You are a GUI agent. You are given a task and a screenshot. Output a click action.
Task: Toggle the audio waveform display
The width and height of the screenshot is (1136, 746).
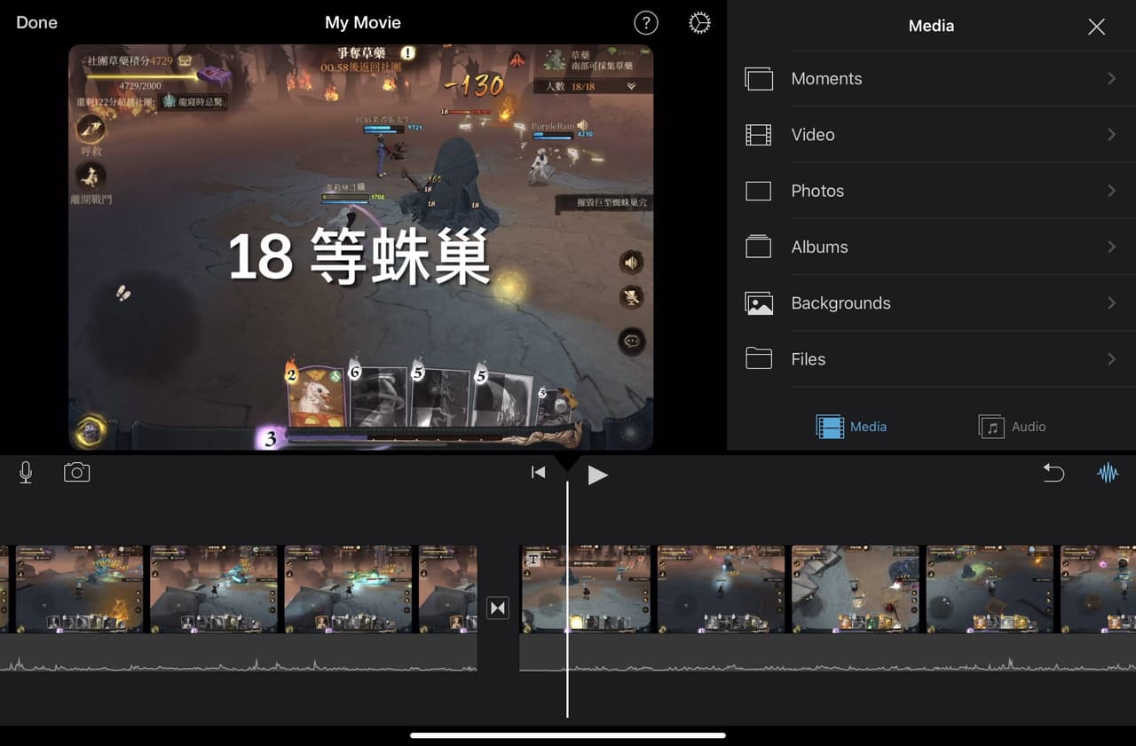(1108, 473)
